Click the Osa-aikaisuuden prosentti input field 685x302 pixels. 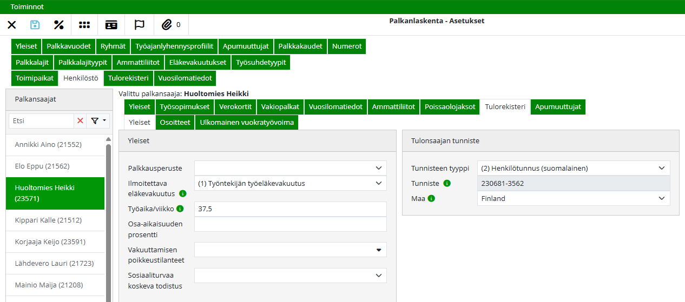pyautogui.click(x=290, y=224)
